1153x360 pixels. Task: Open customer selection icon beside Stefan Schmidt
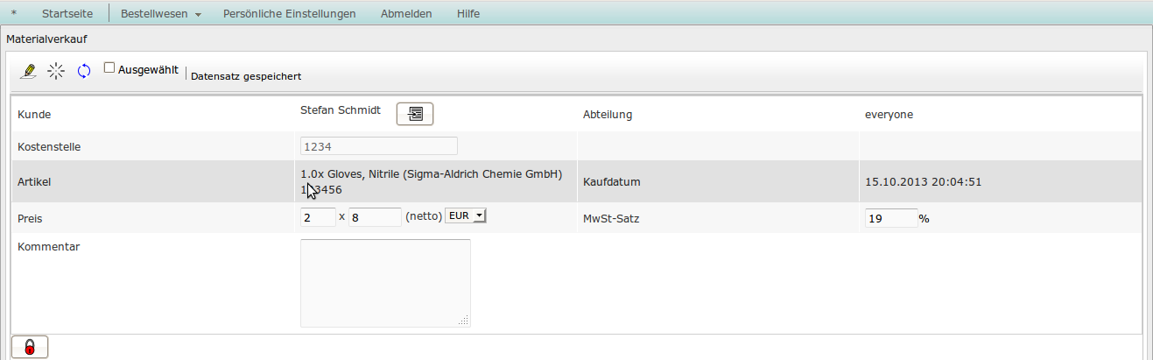(415, 114)
